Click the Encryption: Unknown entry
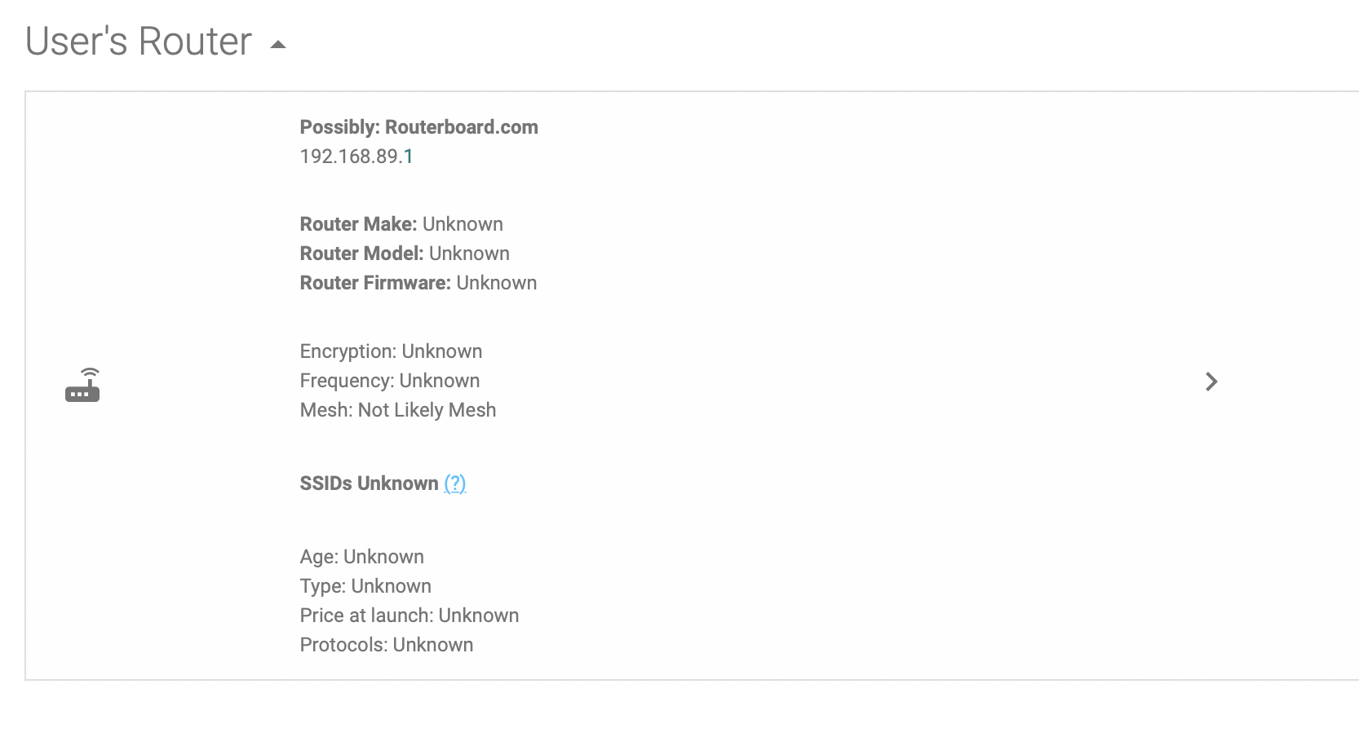This screenshot has height=737, width=1359. pos(391,351)
